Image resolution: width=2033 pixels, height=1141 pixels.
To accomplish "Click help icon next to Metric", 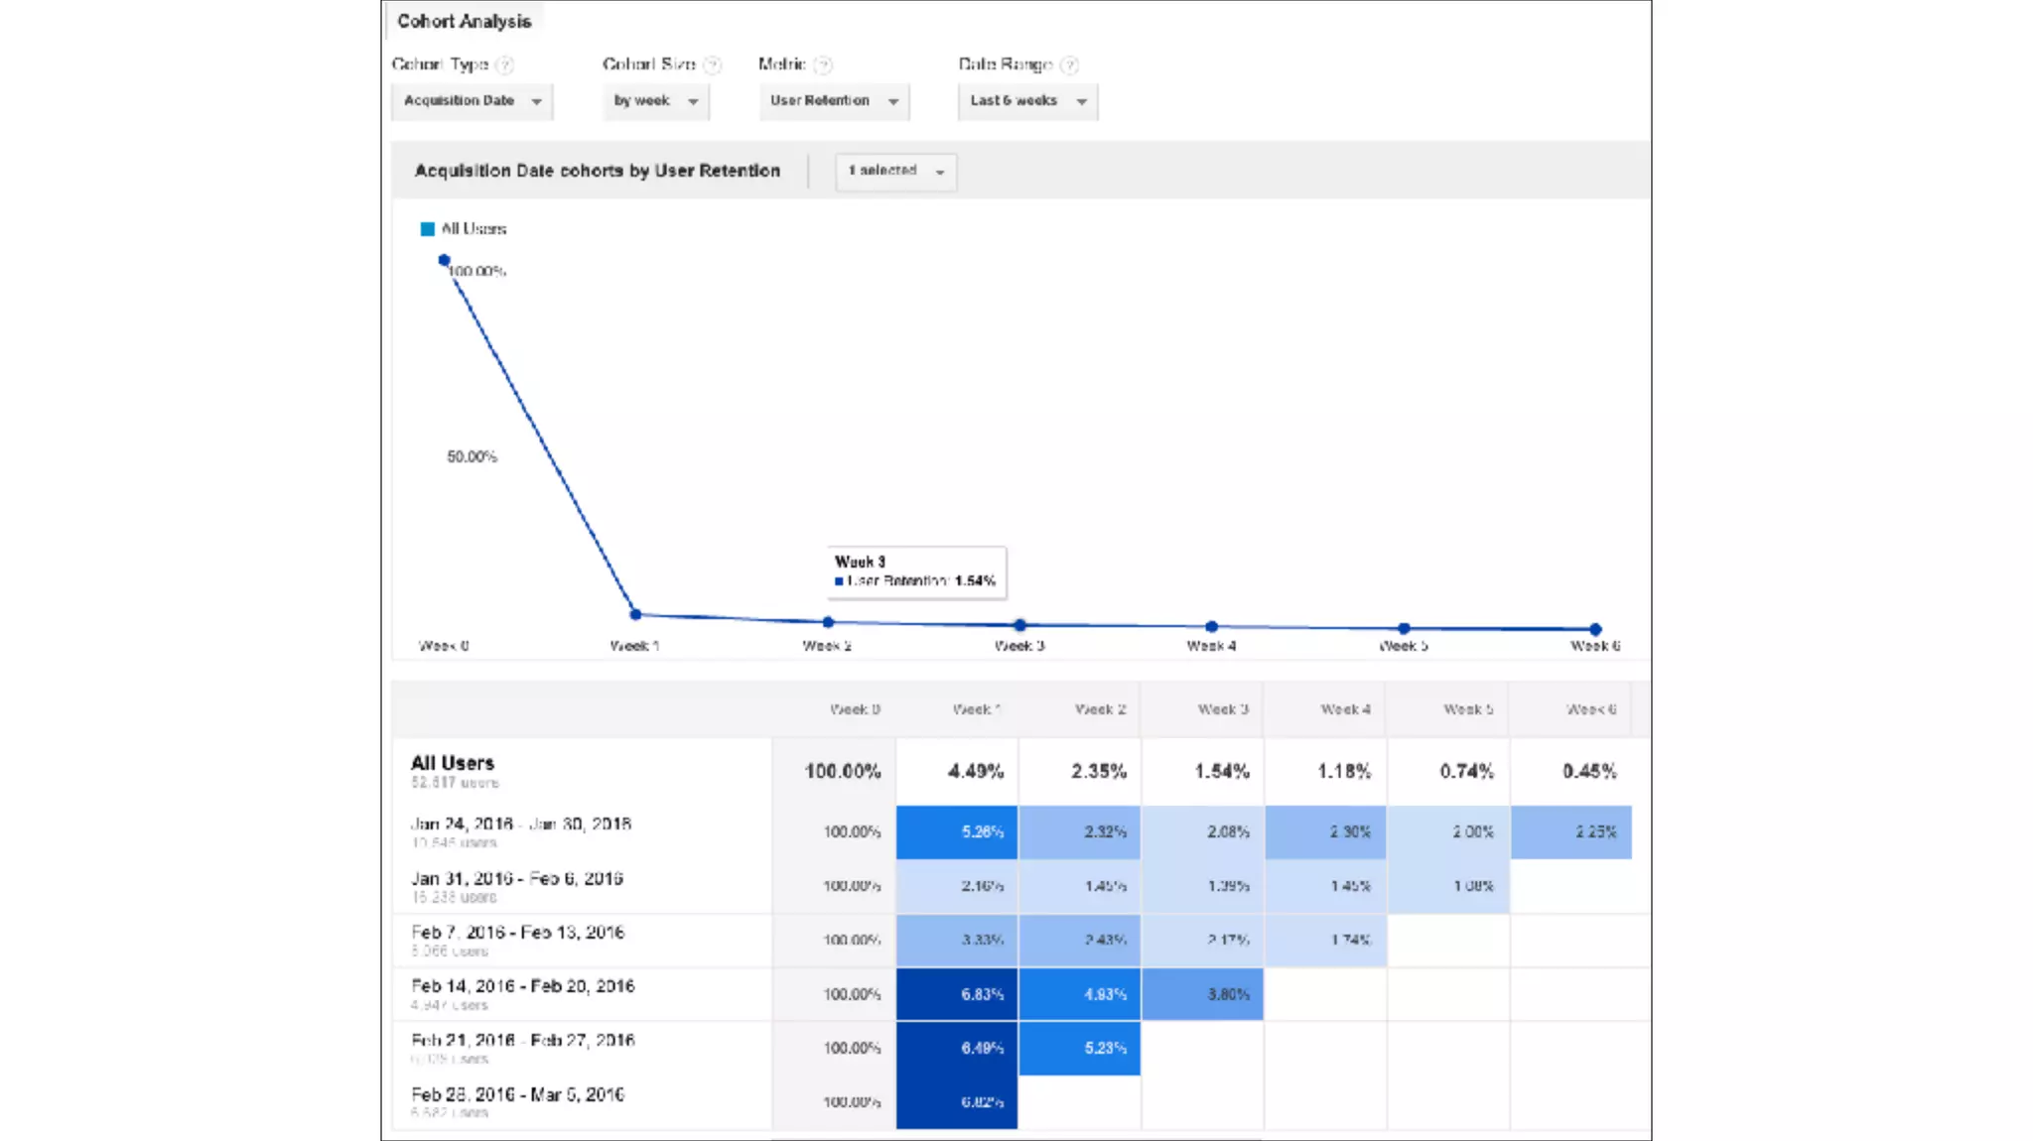I will (823, 65).
